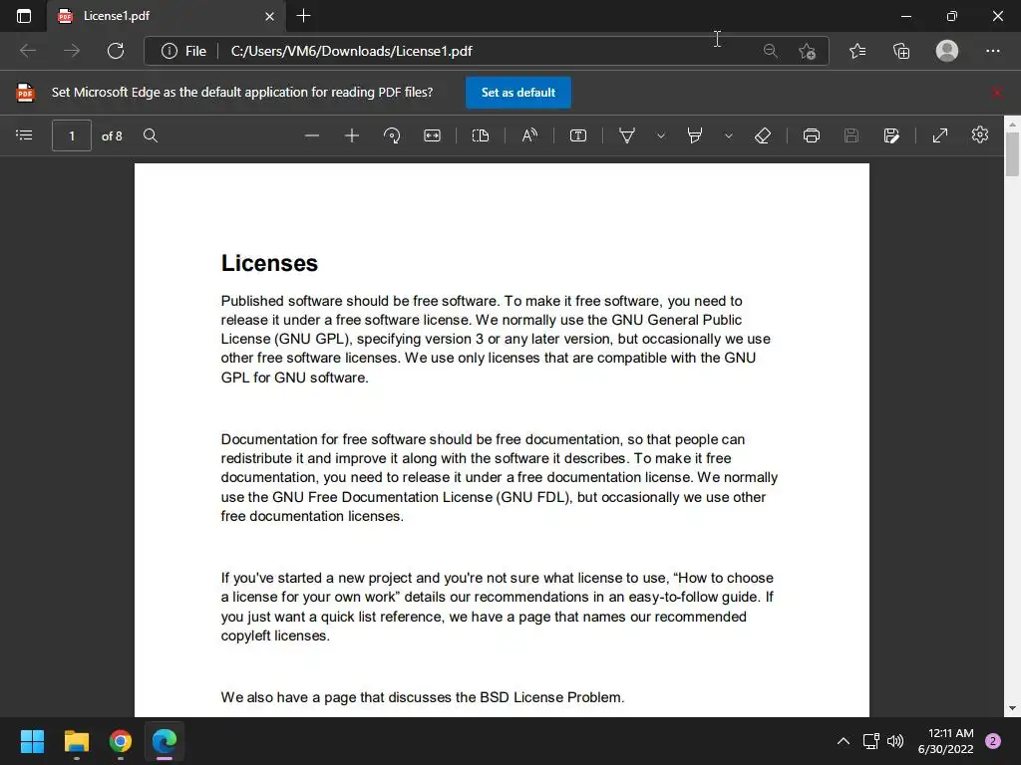Dismiss the default PDF app prompt
This screenshot has height=765, width=1021.
pos(997,93)
